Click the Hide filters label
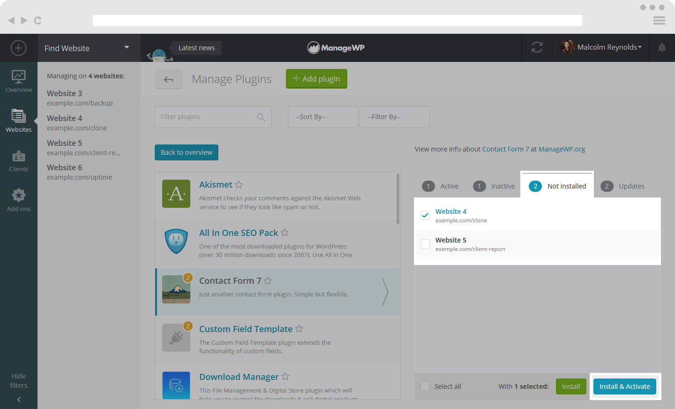Viewport: 675px width, 409px height. (19, 381)
